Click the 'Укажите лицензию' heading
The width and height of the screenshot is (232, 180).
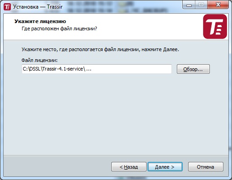pos(40,21)
